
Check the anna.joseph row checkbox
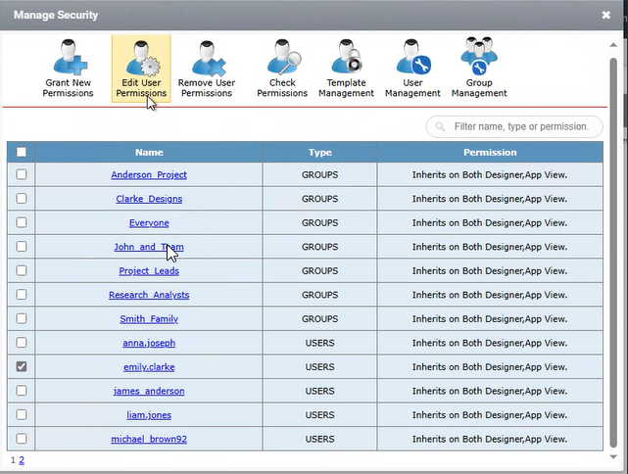coord(22,343)
